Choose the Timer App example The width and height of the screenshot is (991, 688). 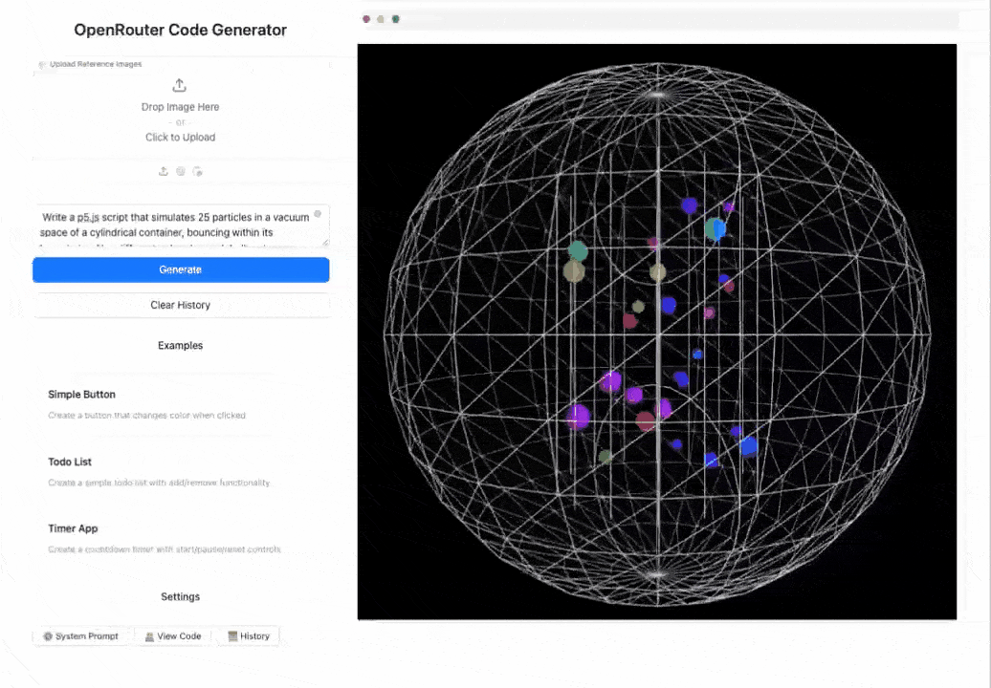pyautogui.click(x=181, y=538)
